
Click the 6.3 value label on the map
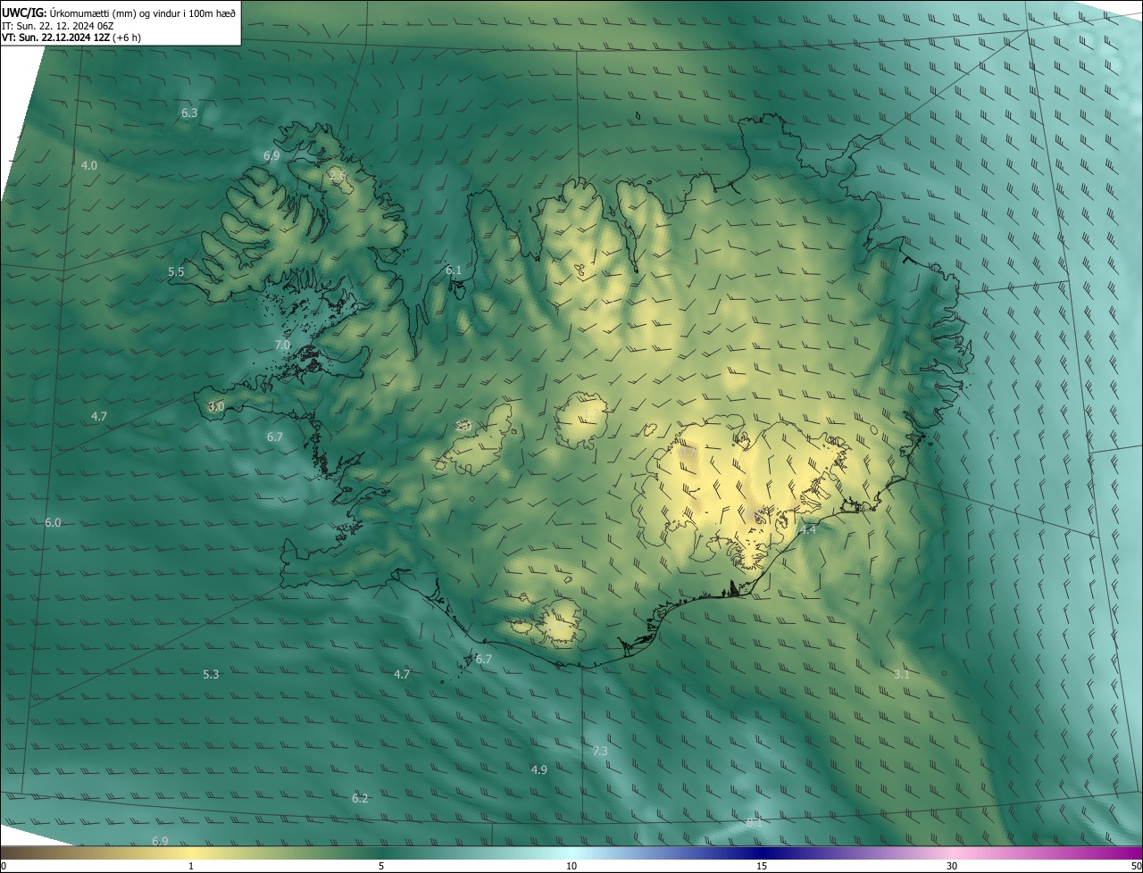[189, 113]
